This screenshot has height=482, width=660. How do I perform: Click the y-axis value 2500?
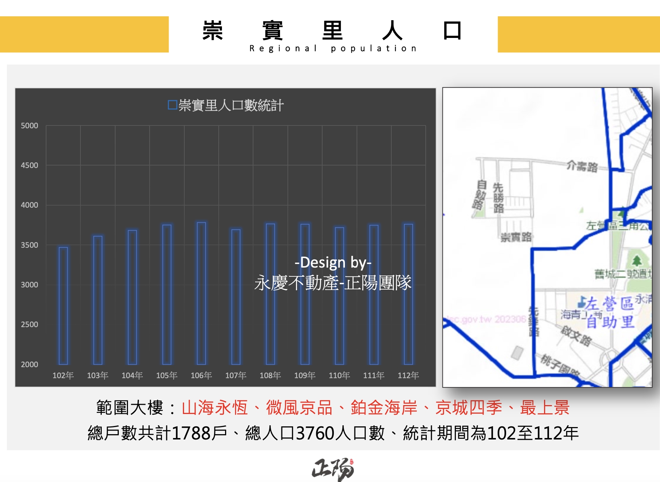(29, 324)
